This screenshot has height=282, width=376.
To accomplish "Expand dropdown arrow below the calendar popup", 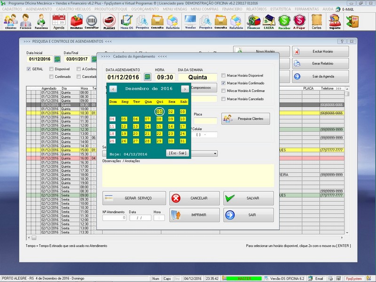I will (215, 154).
